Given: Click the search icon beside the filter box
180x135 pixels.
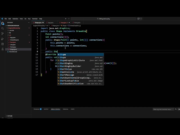Looking at the screenshot, I should coord(176,109).
